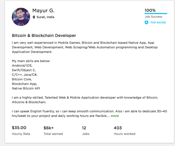Select the Bitcoin & Blockchain Developer title
This screenshot has width=175, height=146.
(44, 36)
